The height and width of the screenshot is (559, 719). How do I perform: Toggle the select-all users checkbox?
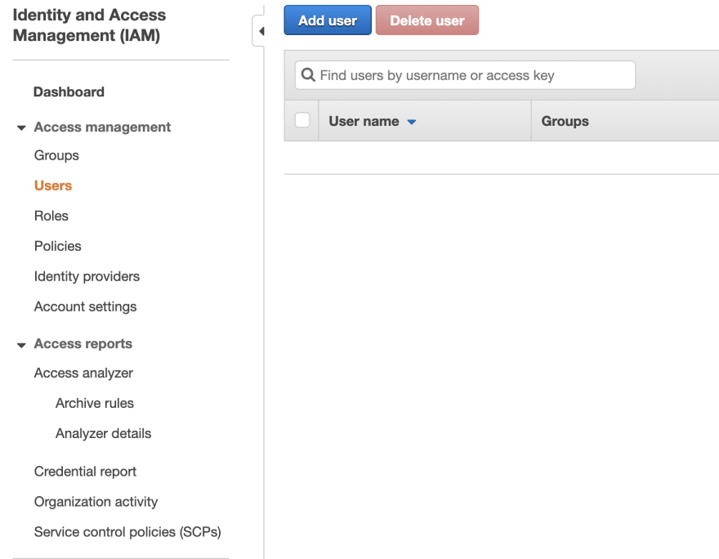tap(302, 120)
